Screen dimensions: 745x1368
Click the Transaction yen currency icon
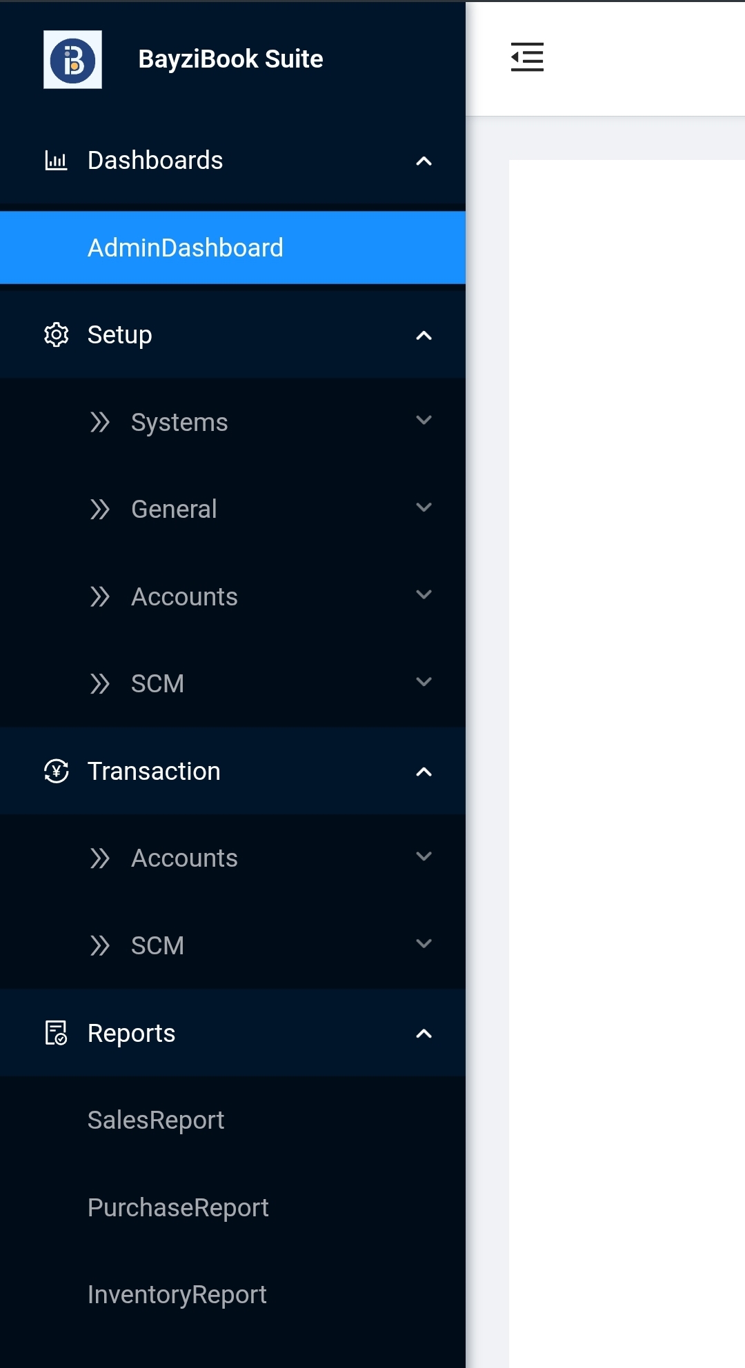click(56, 771)
